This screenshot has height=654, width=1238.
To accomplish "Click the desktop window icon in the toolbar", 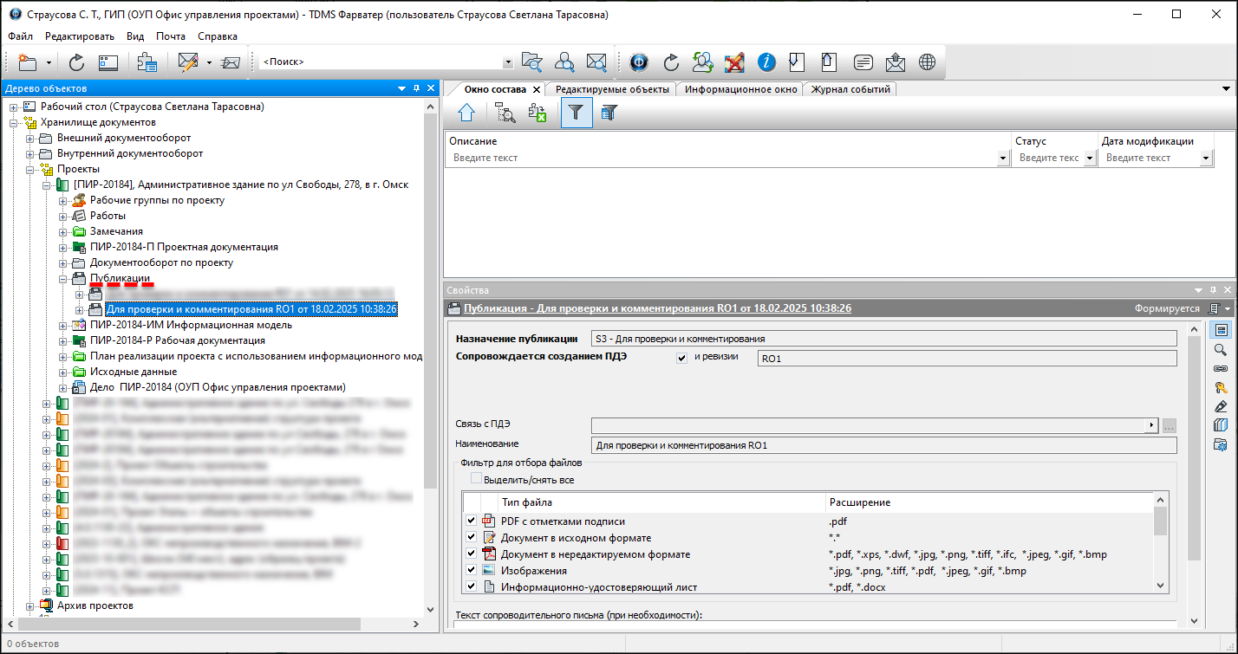I will point(108,62).
